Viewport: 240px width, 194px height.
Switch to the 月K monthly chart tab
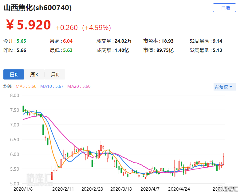tap(55, 75)
